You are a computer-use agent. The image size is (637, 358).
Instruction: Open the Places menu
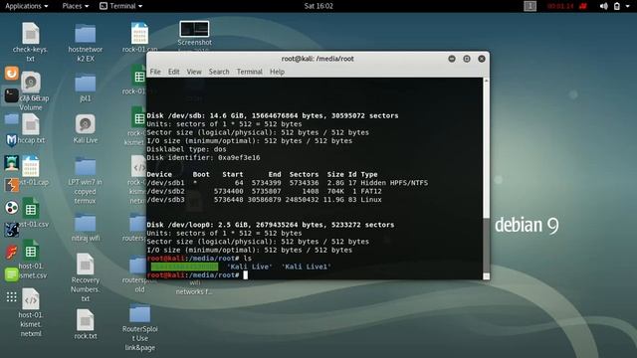(76, 6)
